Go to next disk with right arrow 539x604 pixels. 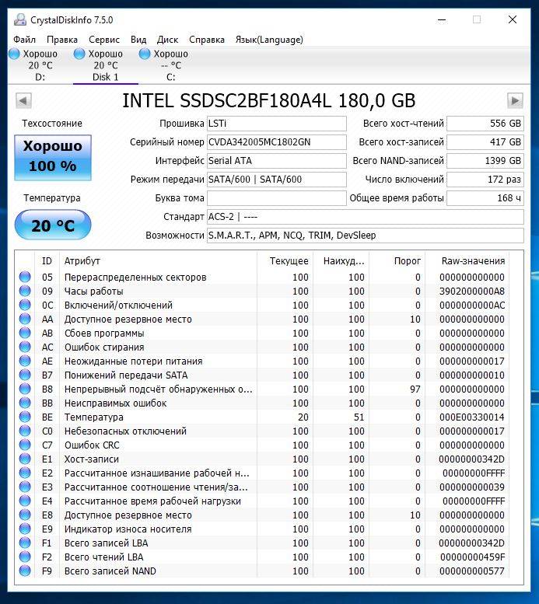point(515,101)
